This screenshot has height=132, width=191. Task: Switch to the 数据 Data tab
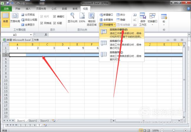point(64,9)
